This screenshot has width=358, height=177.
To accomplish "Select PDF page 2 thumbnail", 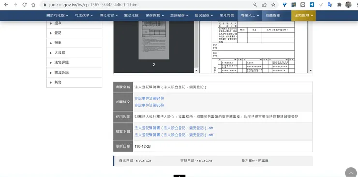I will [154, 40].
